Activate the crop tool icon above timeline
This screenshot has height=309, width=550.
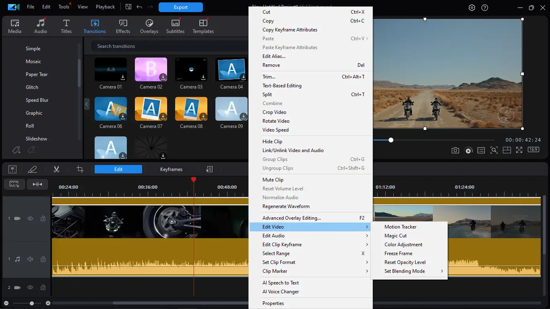pos(80,169)
